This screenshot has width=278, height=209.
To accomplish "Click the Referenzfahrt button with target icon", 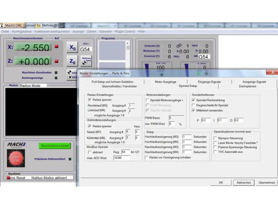I will point(86,61).
